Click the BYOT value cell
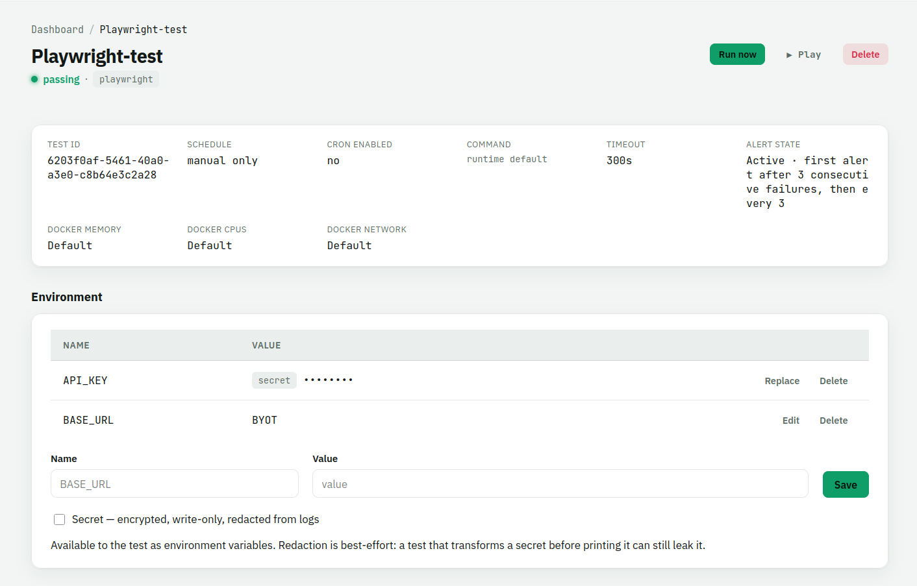Image resolution: width=917 pixels, height=586 pixels. [x=264, y=420]
